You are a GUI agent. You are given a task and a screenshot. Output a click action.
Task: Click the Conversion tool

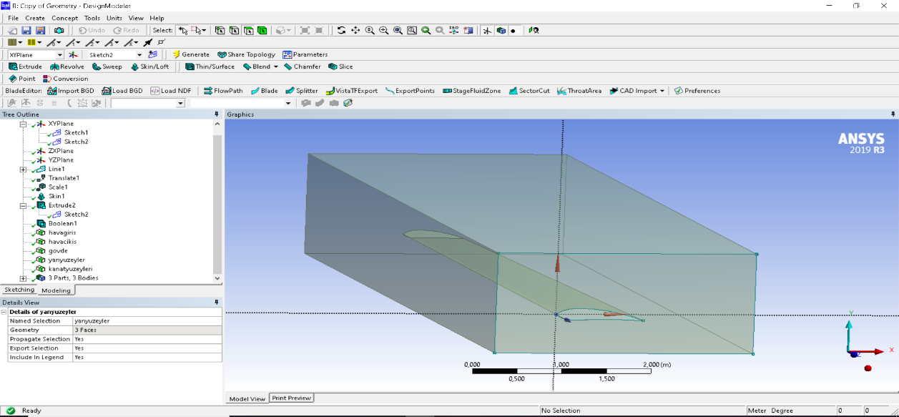click(x=66, y=79)
